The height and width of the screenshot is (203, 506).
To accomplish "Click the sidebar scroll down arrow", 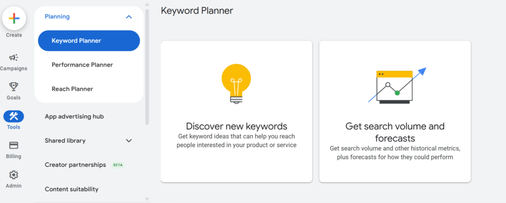I will (147, 199).
